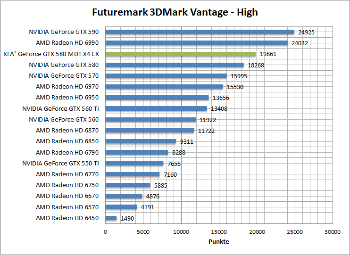
Task: Click the AMD Radeon HD 6850 label
Action: click(x=67, y=141)
